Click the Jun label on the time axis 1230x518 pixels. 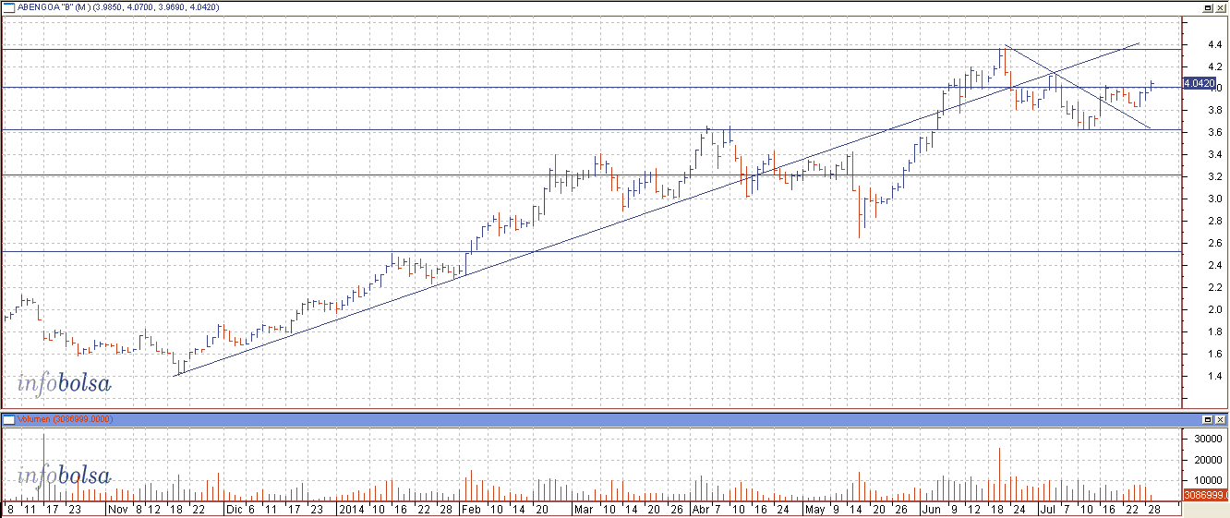click(932, 509)
